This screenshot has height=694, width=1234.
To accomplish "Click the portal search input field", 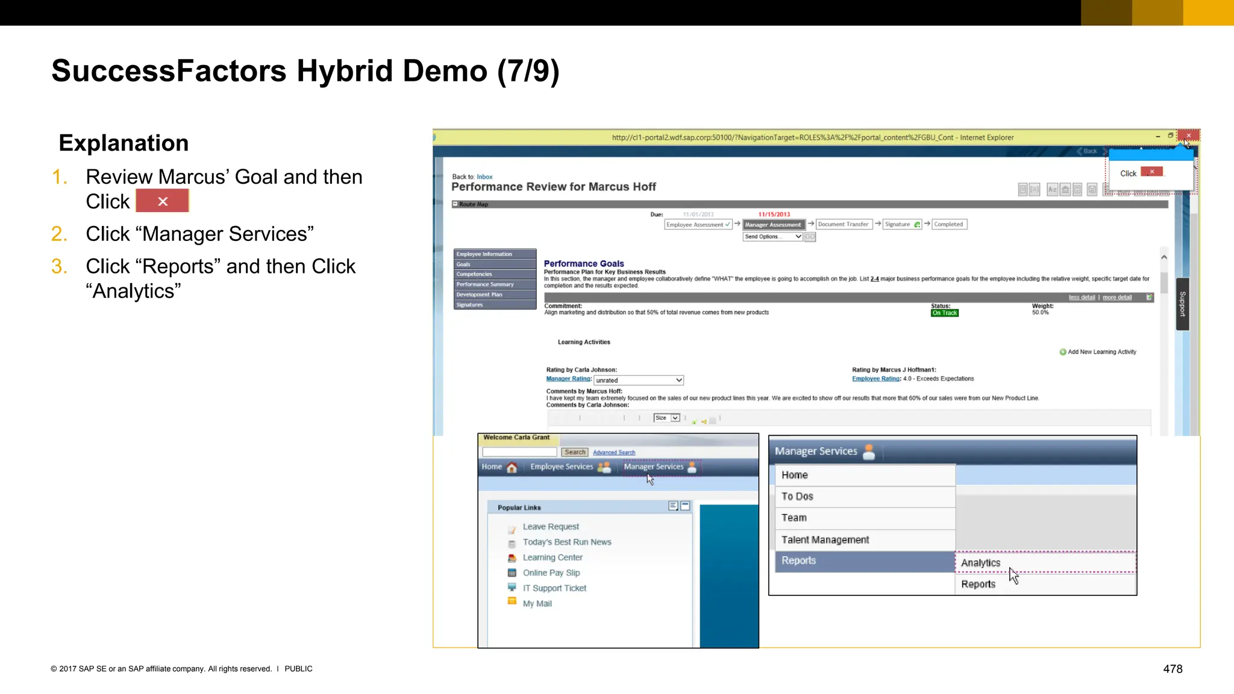I will 519,452.
